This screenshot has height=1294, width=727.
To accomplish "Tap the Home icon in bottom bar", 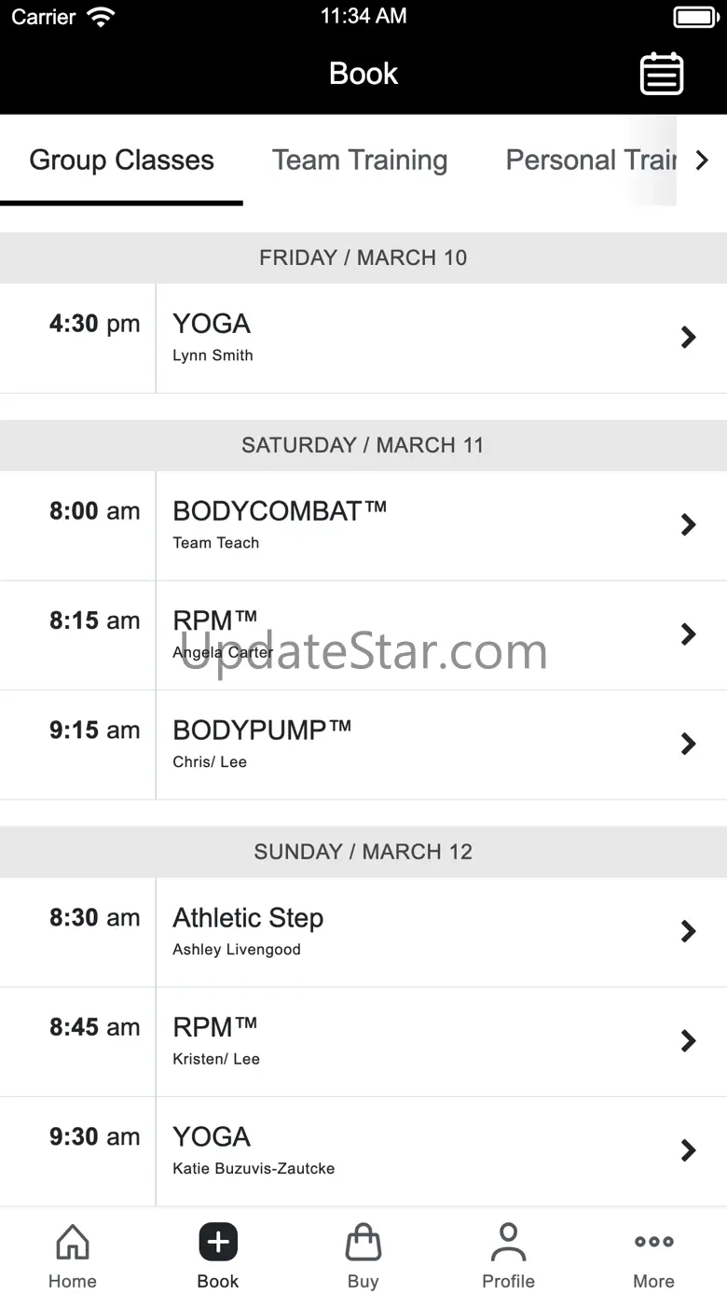I will pos(73,1243).
